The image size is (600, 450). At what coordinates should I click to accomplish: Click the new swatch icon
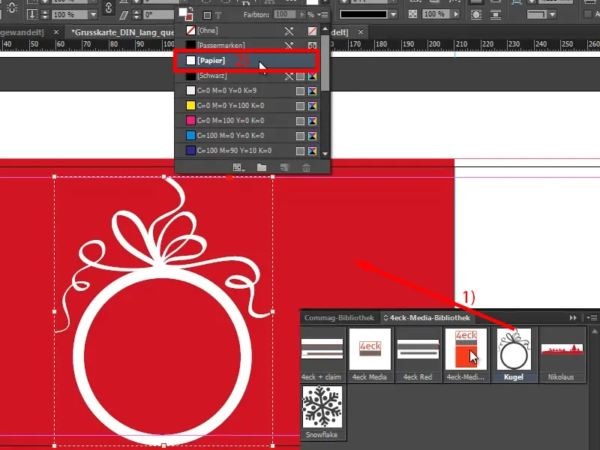click(284, 167)
